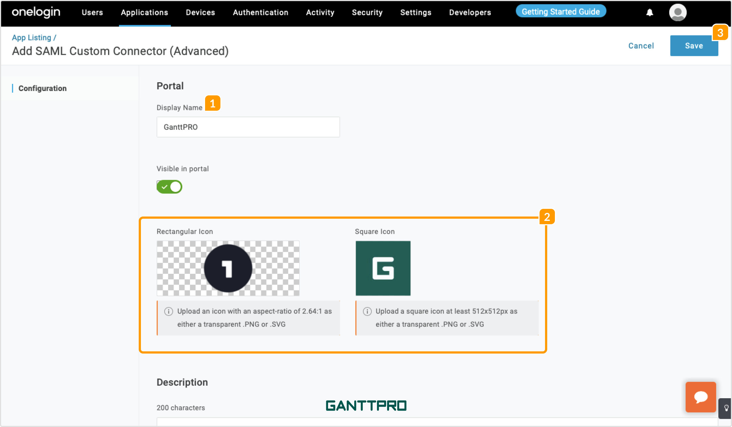732x427 pixels.
Task: Open the Users menu
Action: point(92,13)
